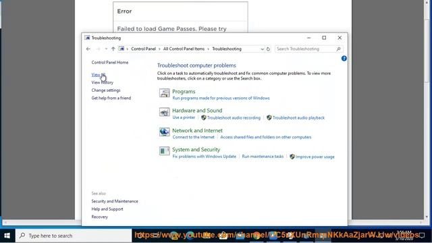Image resolution: width=432 pixels, height=243 pixels.
Task: Open Hardware and Sound heading link
Action: click(x=197, y=111)
